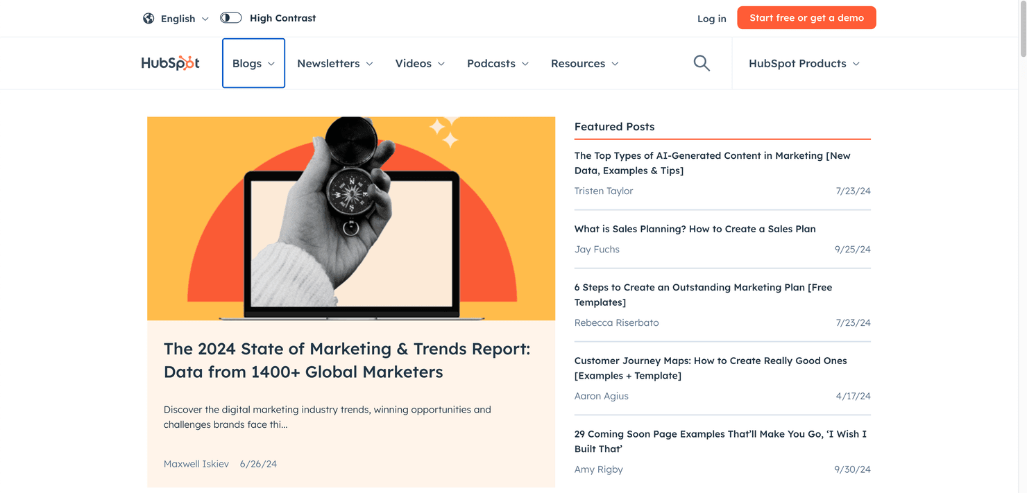Click the 4/17/24 date

point(853,396)
